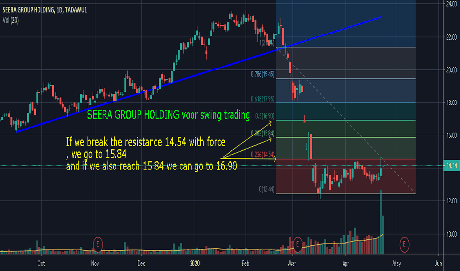Click the tallest volume bar in late April
The height and width of the screenshot is (271, 460).
[x=381, y=222]
